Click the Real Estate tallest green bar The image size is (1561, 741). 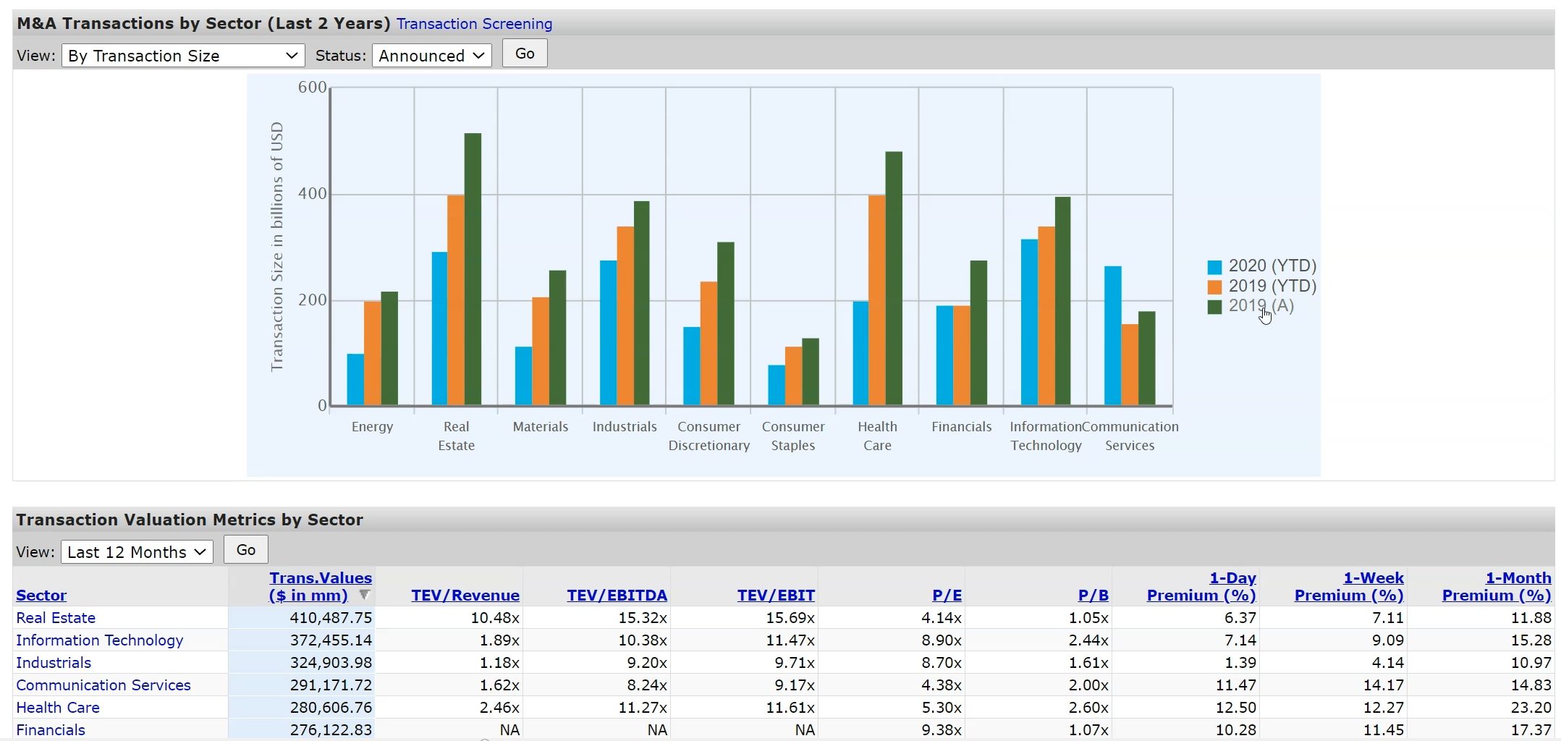(473, 269)
